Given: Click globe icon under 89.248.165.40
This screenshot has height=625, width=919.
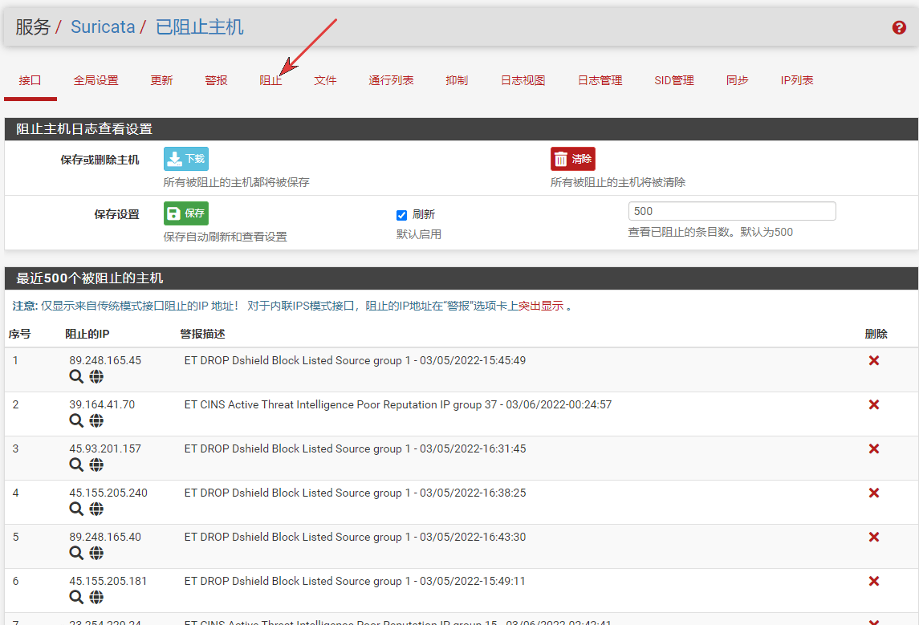Looking at the screenshot, I should coord(96,553).
